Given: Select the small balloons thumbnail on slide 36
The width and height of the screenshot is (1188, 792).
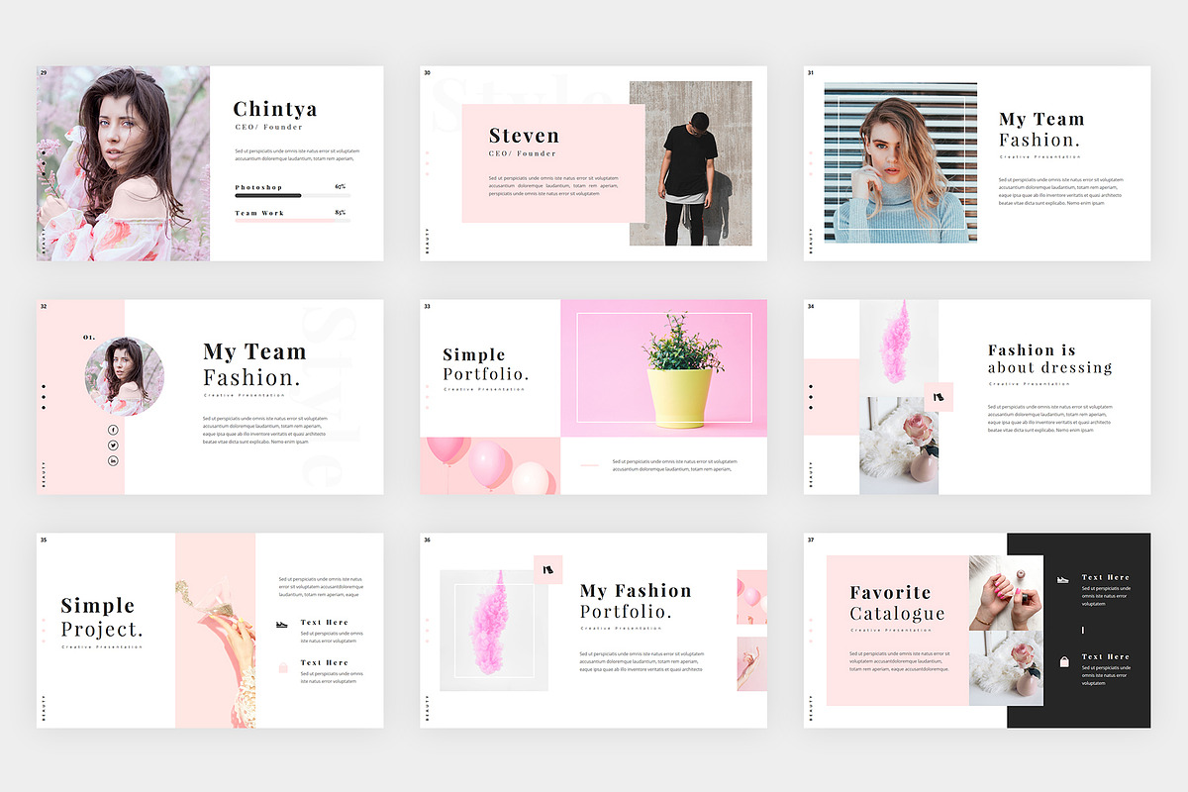Looking at the screenshot, I should [751, 597].
